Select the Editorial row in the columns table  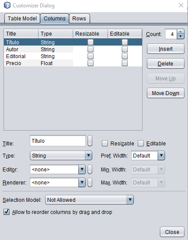pos(73,56)
